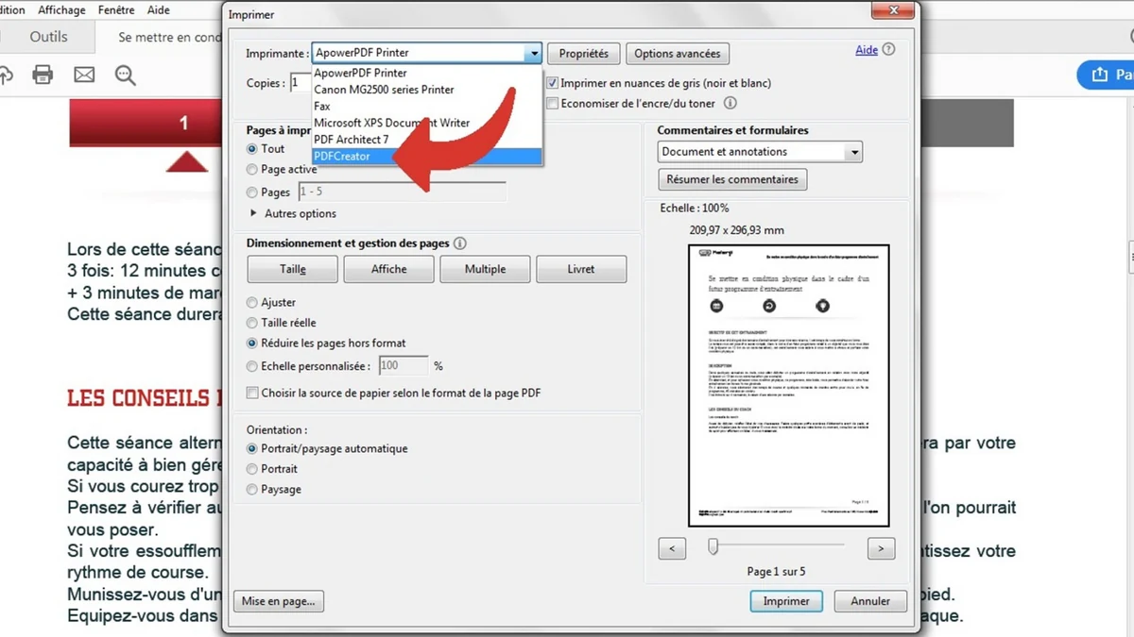The width and height of the screenshot is (1134, 637).
Task: Click the page preview slider handle
Action: point(713,546)
